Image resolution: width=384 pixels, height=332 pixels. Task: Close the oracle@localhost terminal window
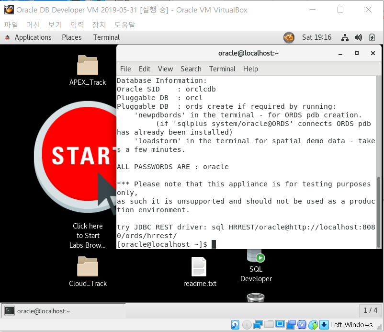pos(373,53)
